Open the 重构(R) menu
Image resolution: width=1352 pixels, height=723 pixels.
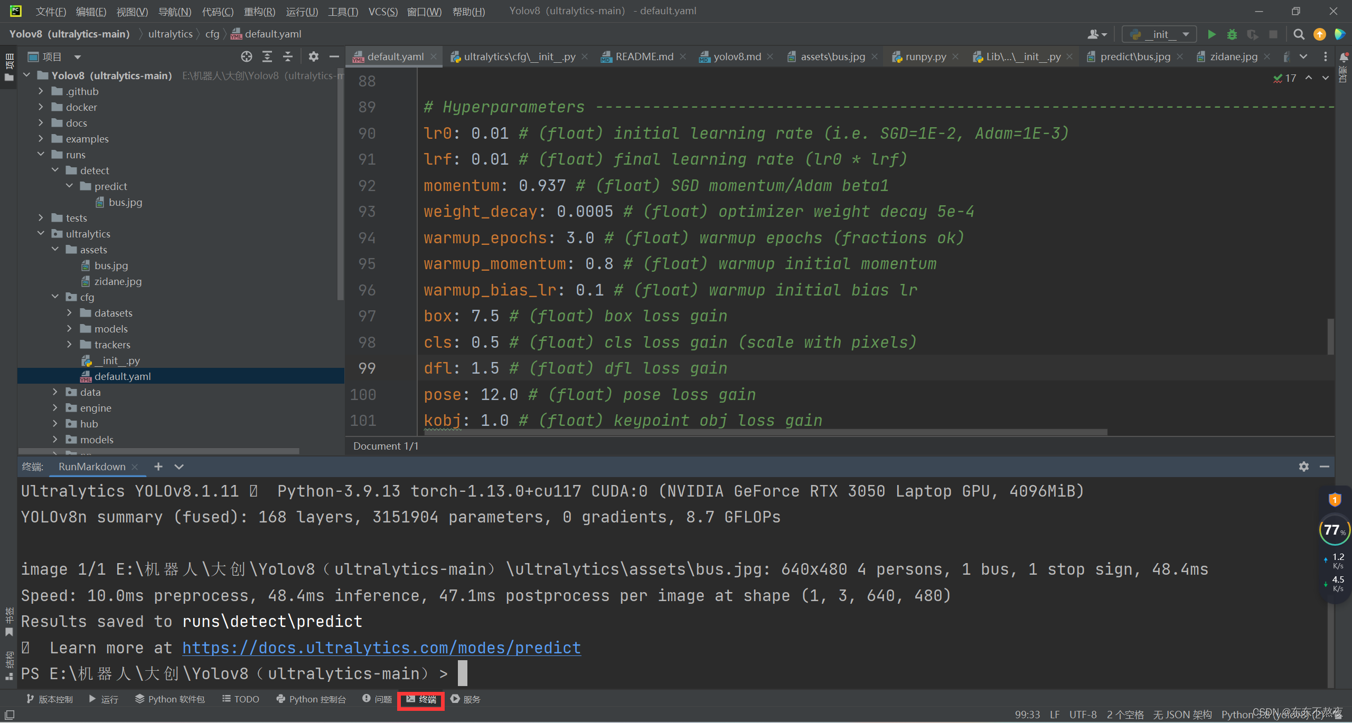(259, 11)
